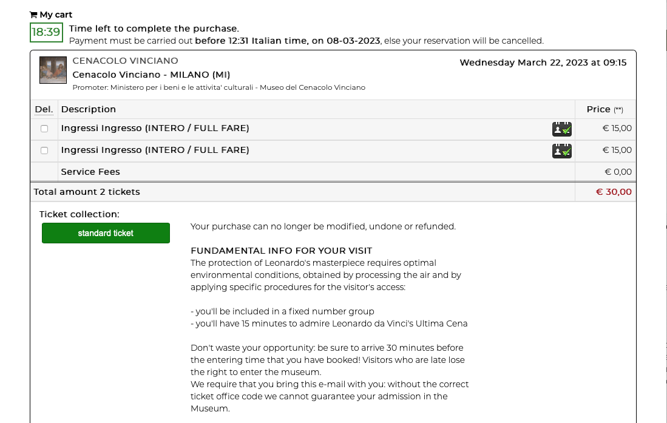This screenshot has height=423, width=667.
Task: Click the Promoter Ministero per i beni line
Action: pyautogui.click(x=218, y=87)
